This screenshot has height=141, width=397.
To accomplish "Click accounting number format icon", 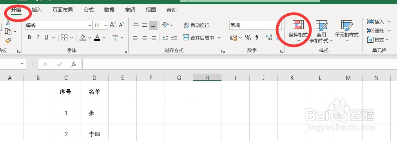I will point(234,38).
